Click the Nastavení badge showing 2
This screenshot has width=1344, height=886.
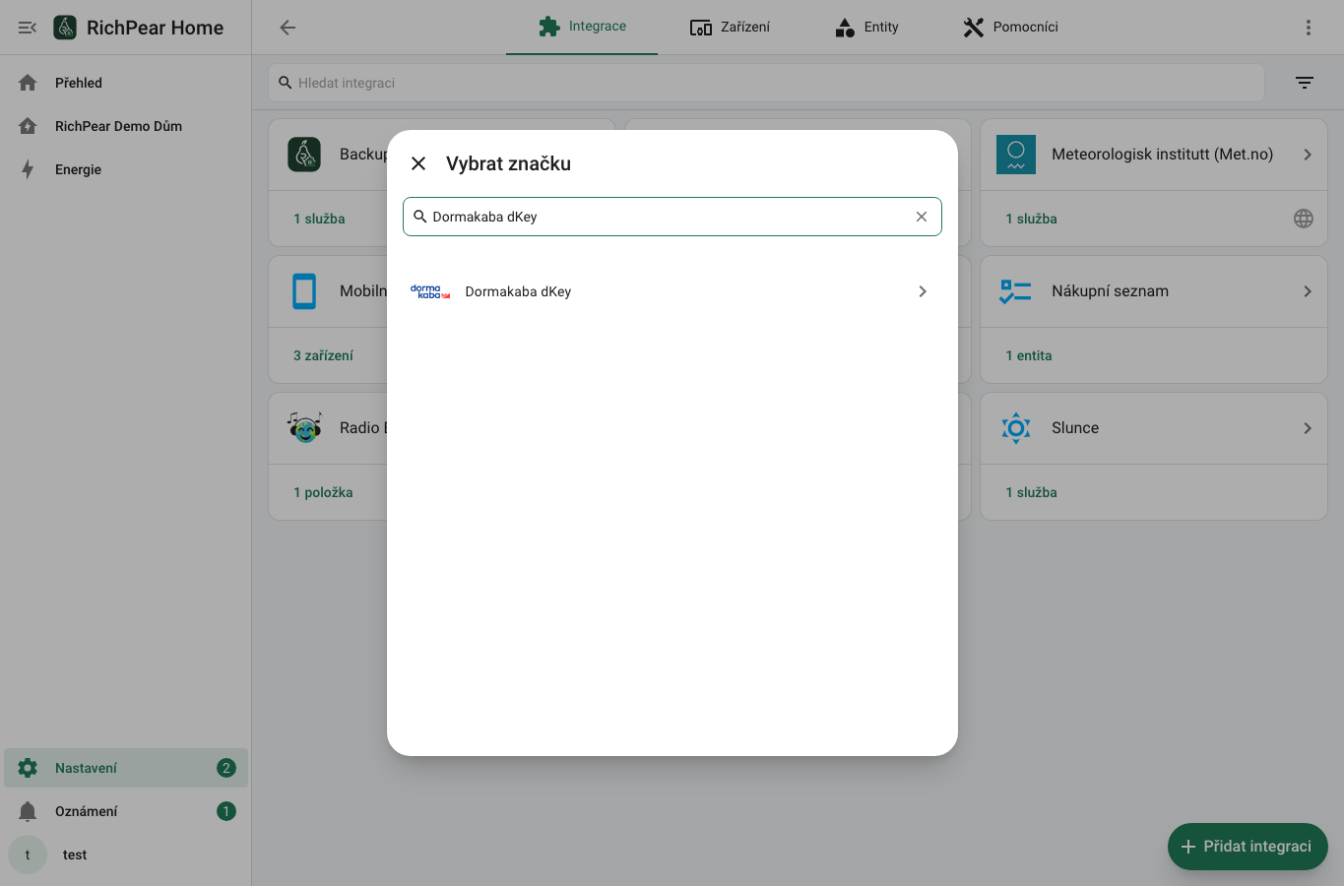[226, 768]
